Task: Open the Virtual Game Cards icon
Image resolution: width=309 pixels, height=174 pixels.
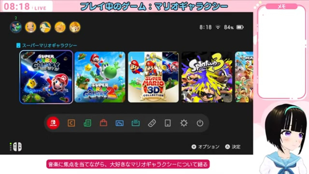Action: click(x=168, y=123)
